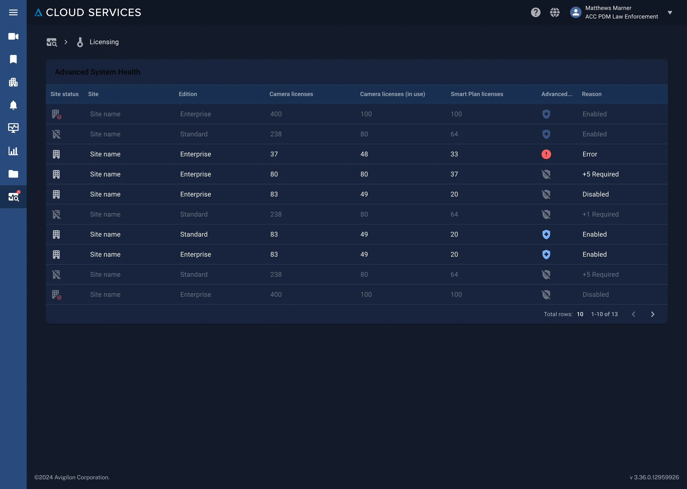Image resolution: width=687 pixels, height=489 pixels.
Task: Sort by the Edition column header
Action: pos(188,94)
